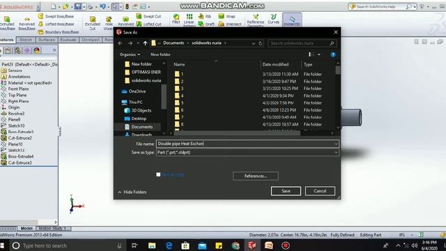
Task: Select the Swept Boss/Base tool
Action: point(56,17)
